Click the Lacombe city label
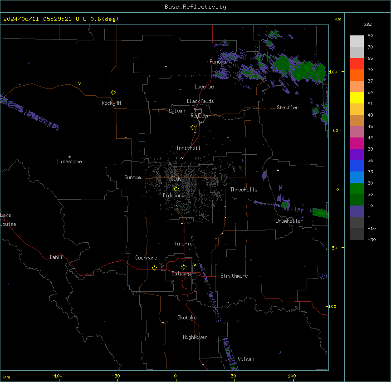 204,87
